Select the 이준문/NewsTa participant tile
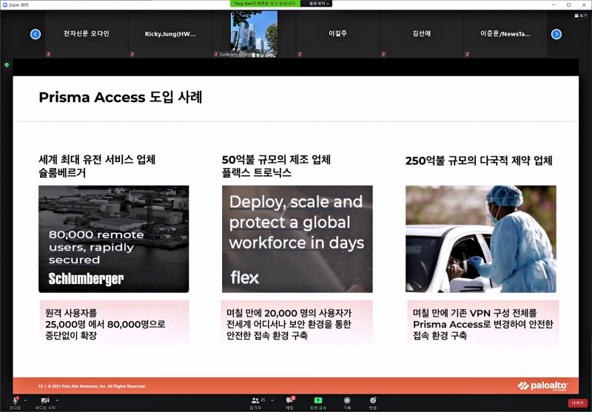592x412 pixels. (x=505, y=34)
